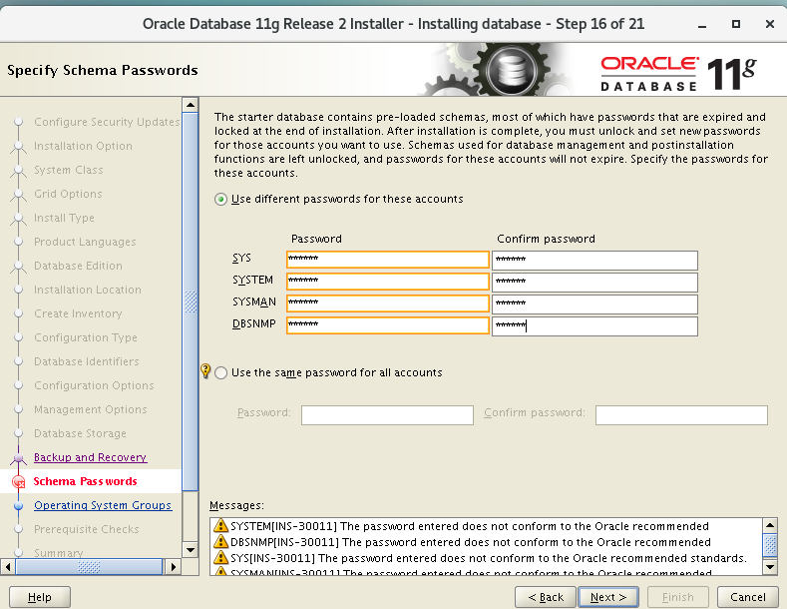Viewport: 787px width, 609px height.
Task: Click warning icon beside SYSTEM[INS-30011] message
Action: pyautogui.click(x=220, y=525)
